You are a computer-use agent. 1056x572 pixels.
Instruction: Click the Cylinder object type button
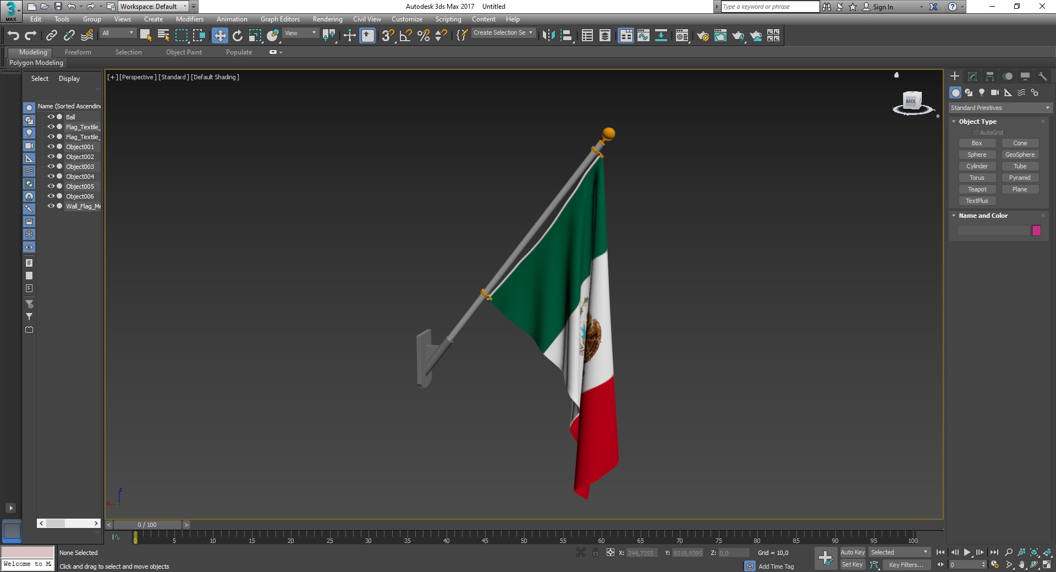click(x=977, y=166)
